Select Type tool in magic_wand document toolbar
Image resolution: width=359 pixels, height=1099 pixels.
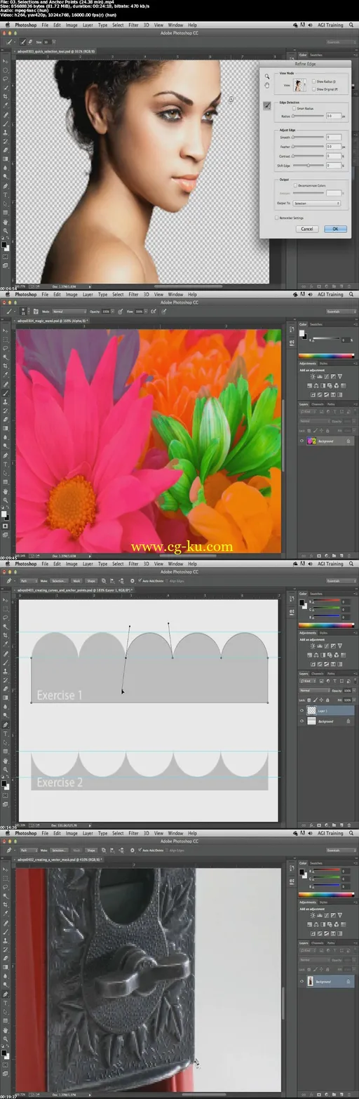[x=6, y=464]
